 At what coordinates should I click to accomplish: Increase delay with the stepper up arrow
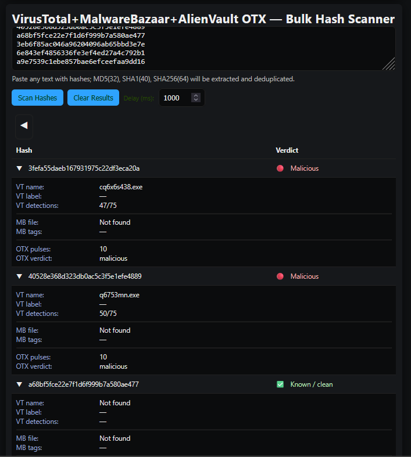[x=196, y=95]
